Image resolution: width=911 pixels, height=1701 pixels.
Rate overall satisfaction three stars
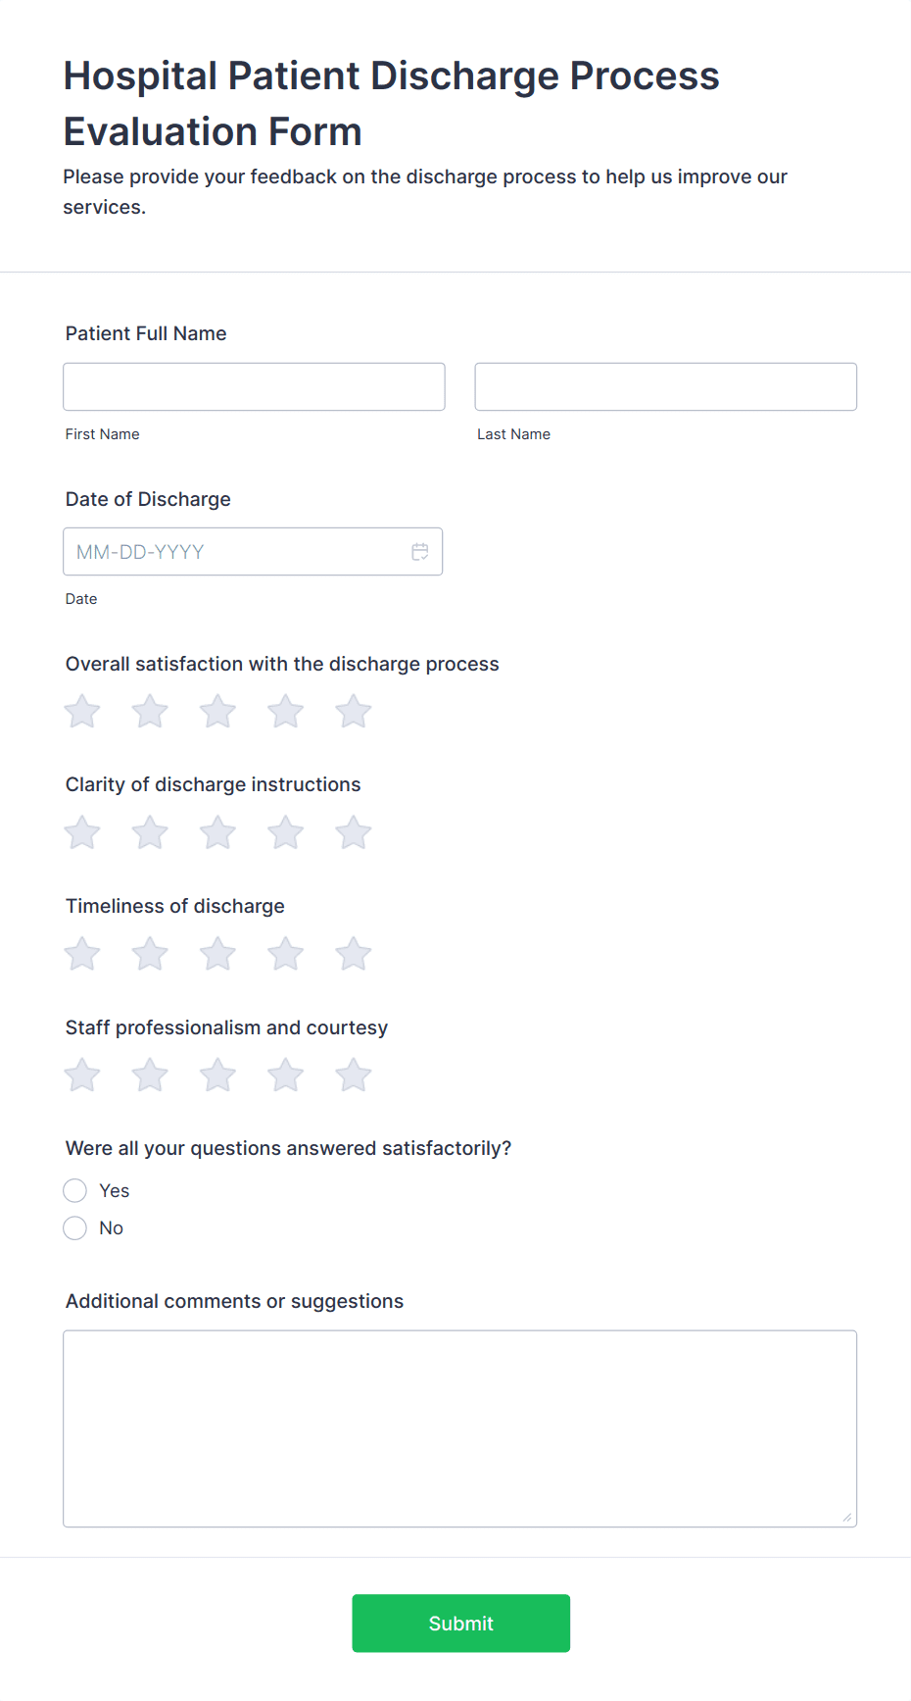click(217, 712)
